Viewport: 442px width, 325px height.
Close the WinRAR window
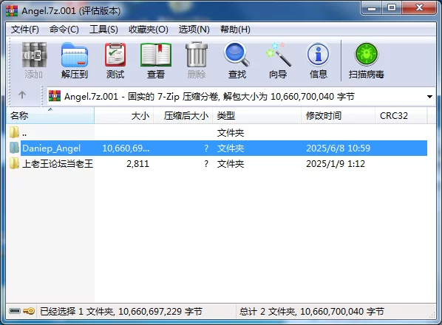pyautogui.click(x=419, y=8)
